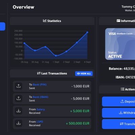This screenshot has width=135, height=135.
Task: Click the ACTIVE status on the card
Action: pos(115,56)
